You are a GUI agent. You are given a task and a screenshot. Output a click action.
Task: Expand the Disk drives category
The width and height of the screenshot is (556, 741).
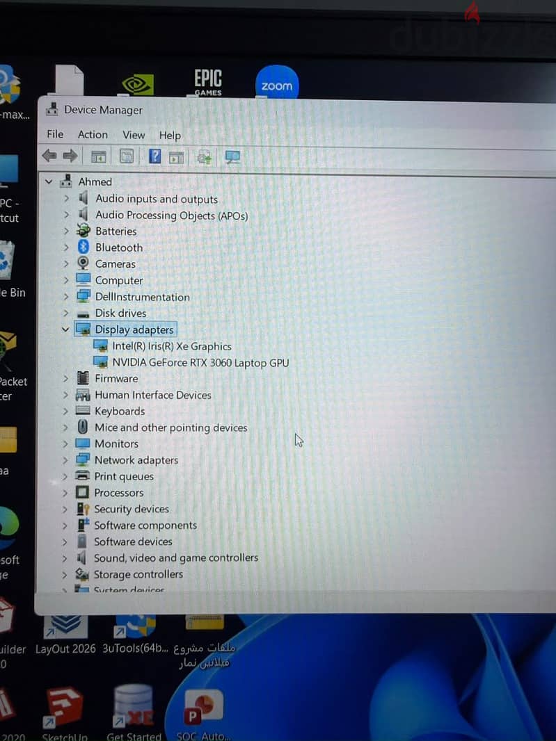(66, 313)
